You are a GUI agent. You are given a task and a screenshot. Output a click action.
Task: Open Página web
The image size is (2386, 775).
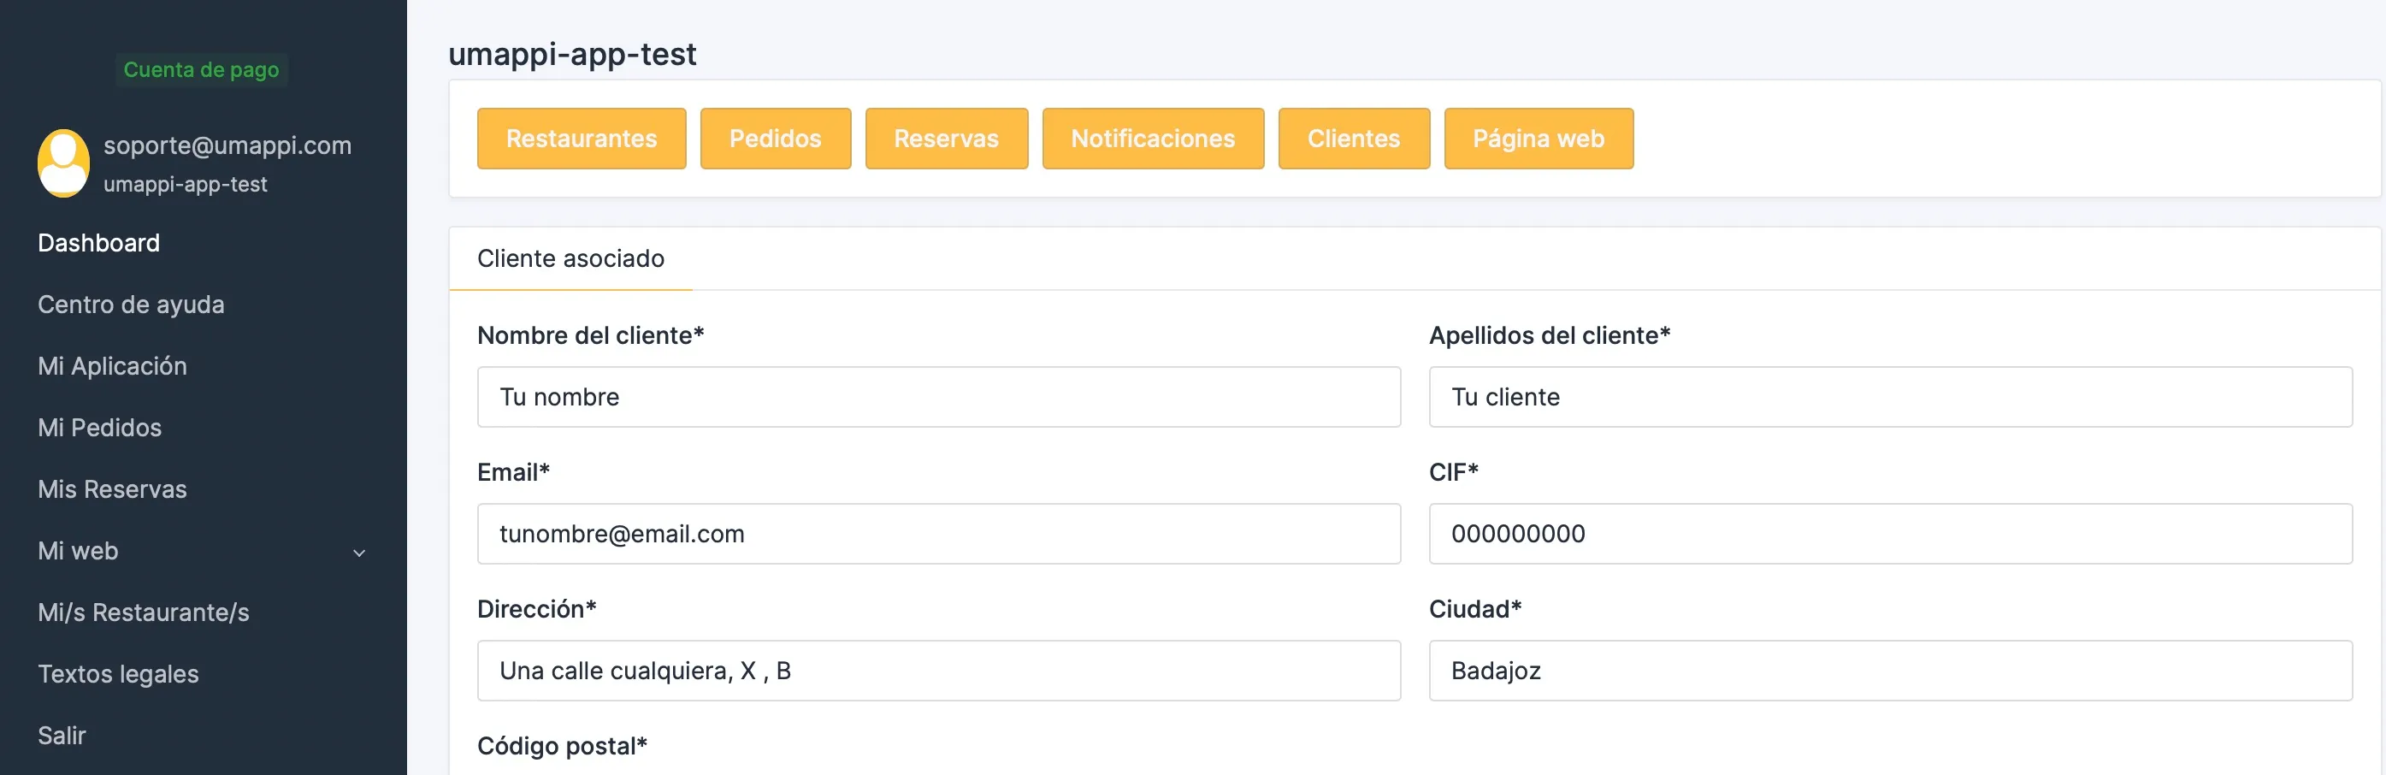tap(1538, 139)
